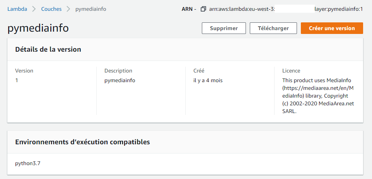372x179 pixels.
Task: Click the Environnements d'exécution compatibles heading
Action: [x=83, y=142]
